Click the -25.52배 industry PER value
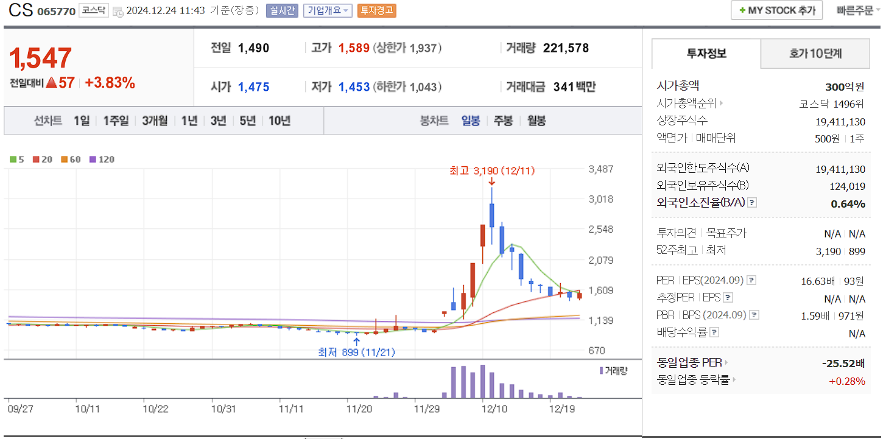Viewport: 886px width, 439px height. (x=843, y=363)
